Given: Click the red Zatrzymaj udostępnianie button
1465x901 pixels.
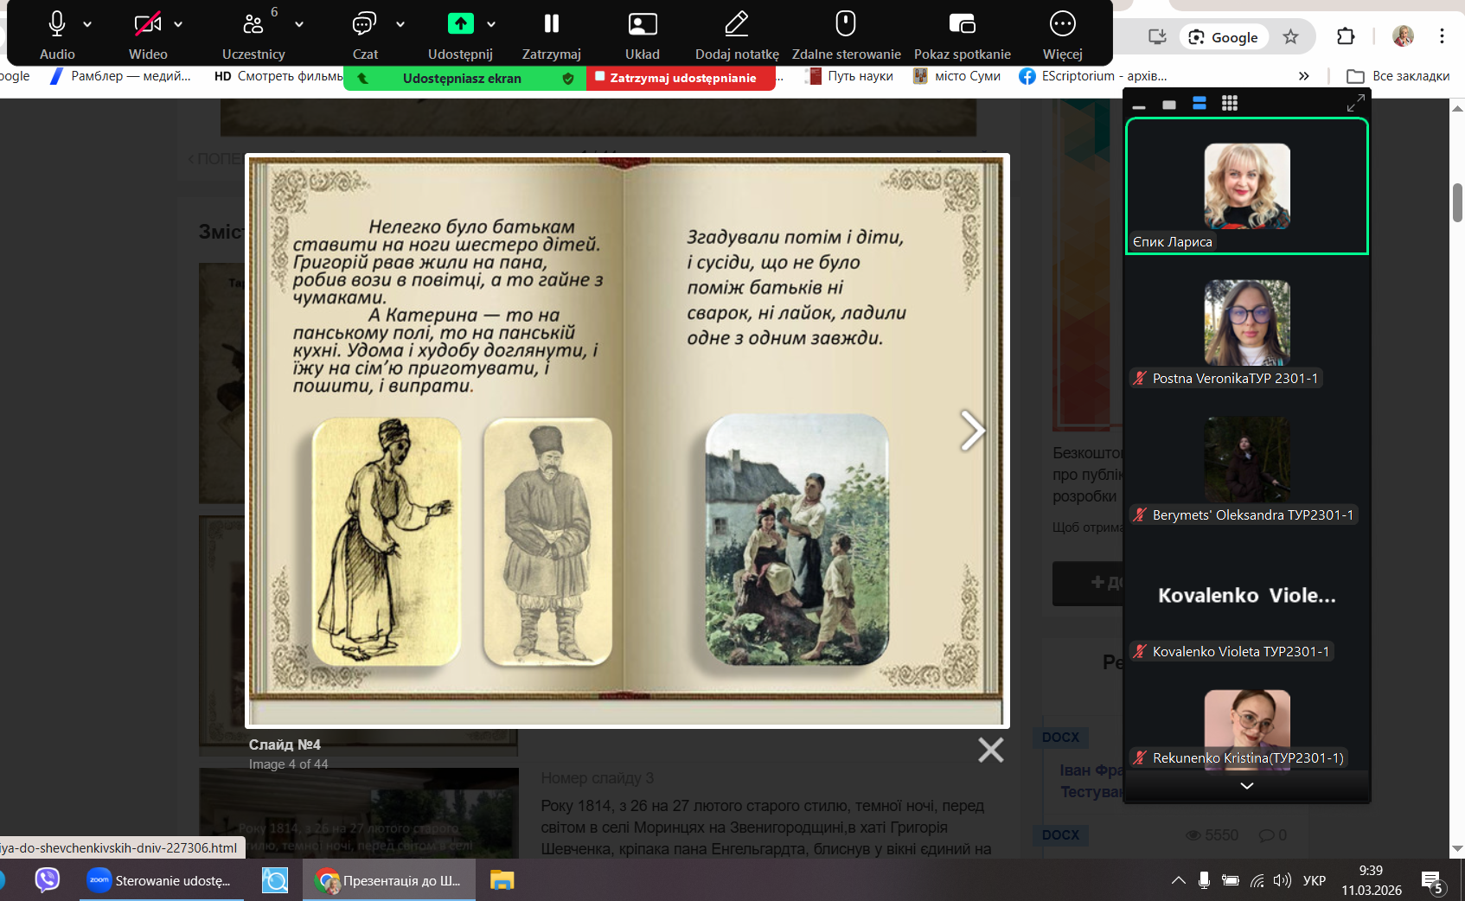Looking at the screenshot, I should pos(681,78).
